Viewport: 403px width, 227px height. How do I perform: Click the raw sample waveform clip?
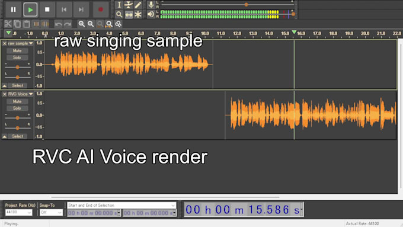click(x=129, y=64)
